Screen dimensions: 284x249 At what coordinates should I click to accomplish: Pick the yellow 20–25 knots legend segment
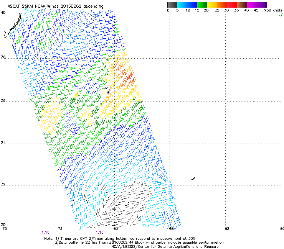coord(212,5)
